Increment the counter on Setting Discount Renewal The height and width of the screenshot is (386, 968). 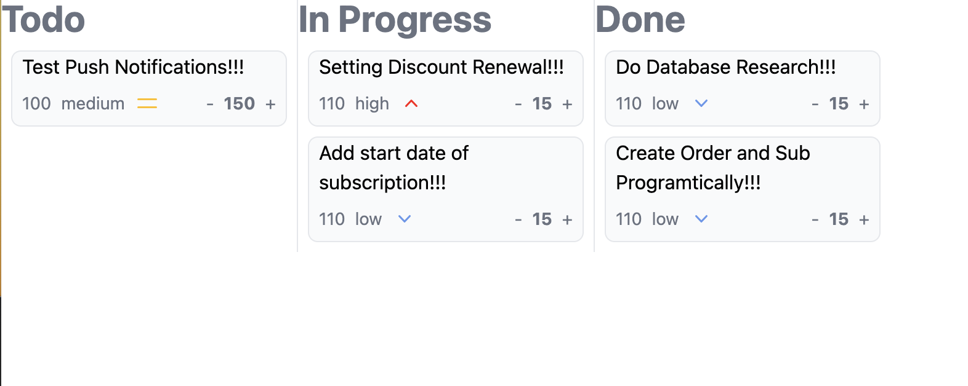click(567, 103)
